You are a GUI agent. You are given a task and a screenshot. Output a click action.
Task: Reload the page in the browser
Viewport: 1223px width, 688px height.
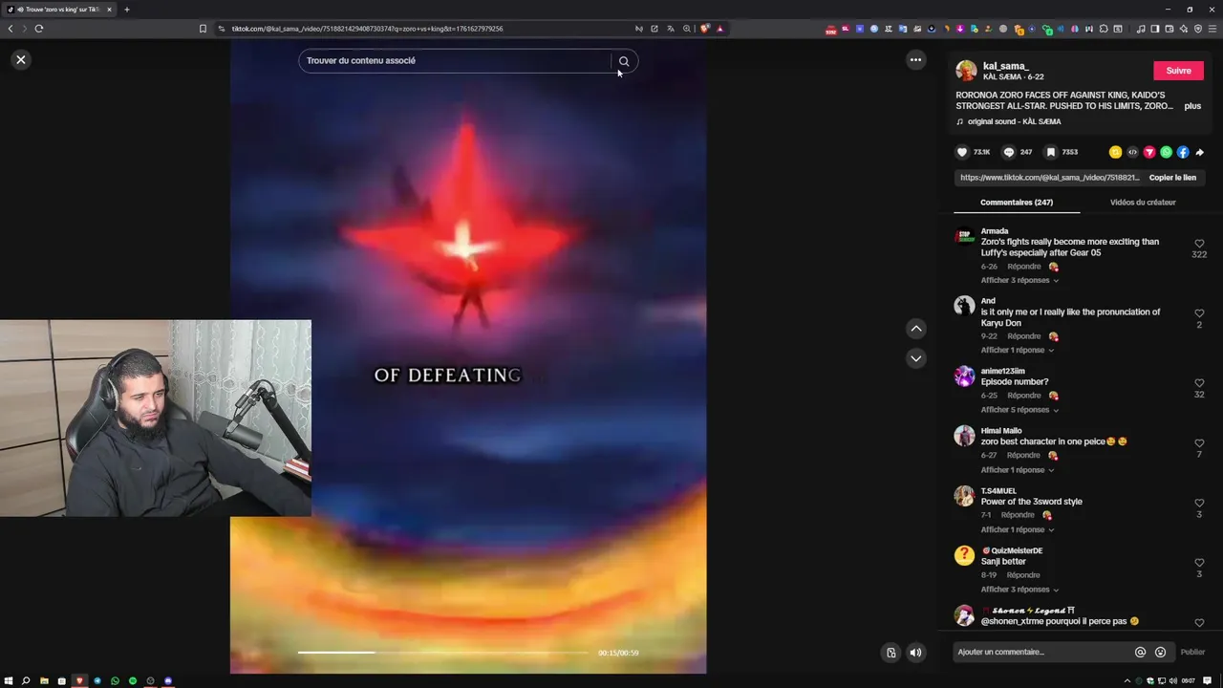tap(38, 29)
